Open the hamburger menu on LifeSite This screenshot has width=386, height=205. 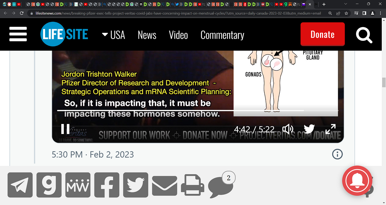[x=18, y=34]
